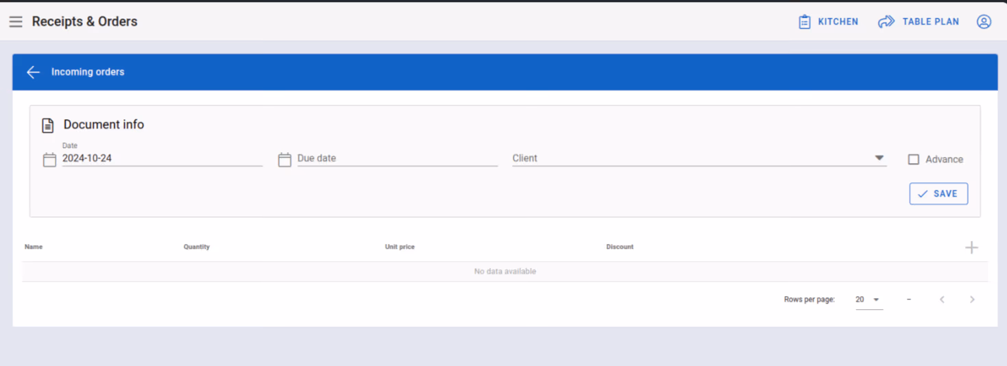This screenshot has width=1007, height=366.
Task: Open the Due date calendar icon
Action: coord(284,160)
